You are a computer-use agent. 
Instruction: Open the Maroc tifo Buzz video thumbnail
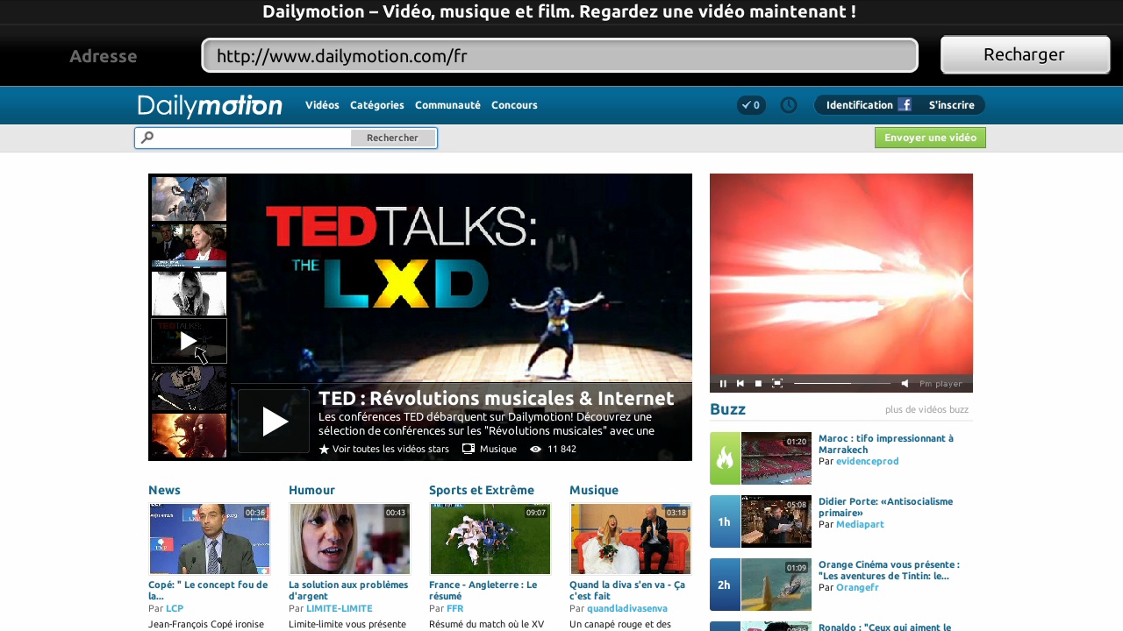776,458
